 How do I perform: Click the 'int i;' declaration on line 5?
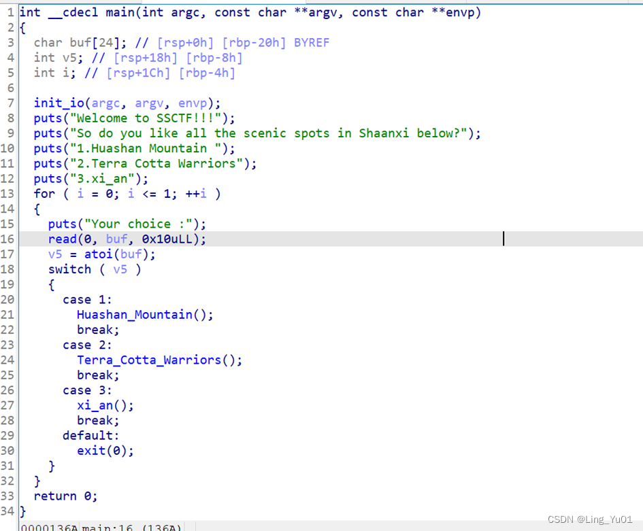pyautogui.click(x=54, y=73)
